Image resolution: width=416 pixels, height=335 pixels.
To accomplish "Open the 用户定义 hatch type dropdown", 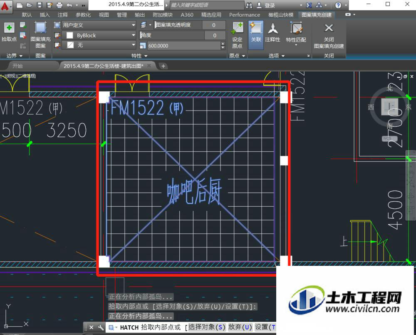I will tap(99, 25).
